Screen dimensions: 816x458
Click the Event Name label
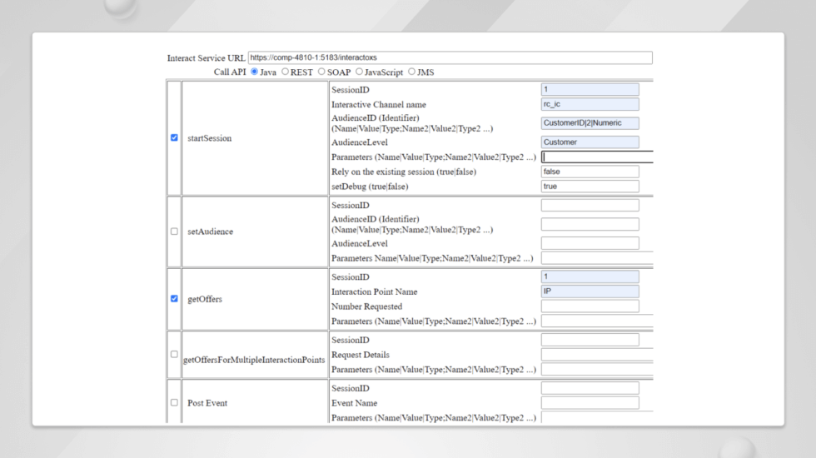tap(354, 403)
